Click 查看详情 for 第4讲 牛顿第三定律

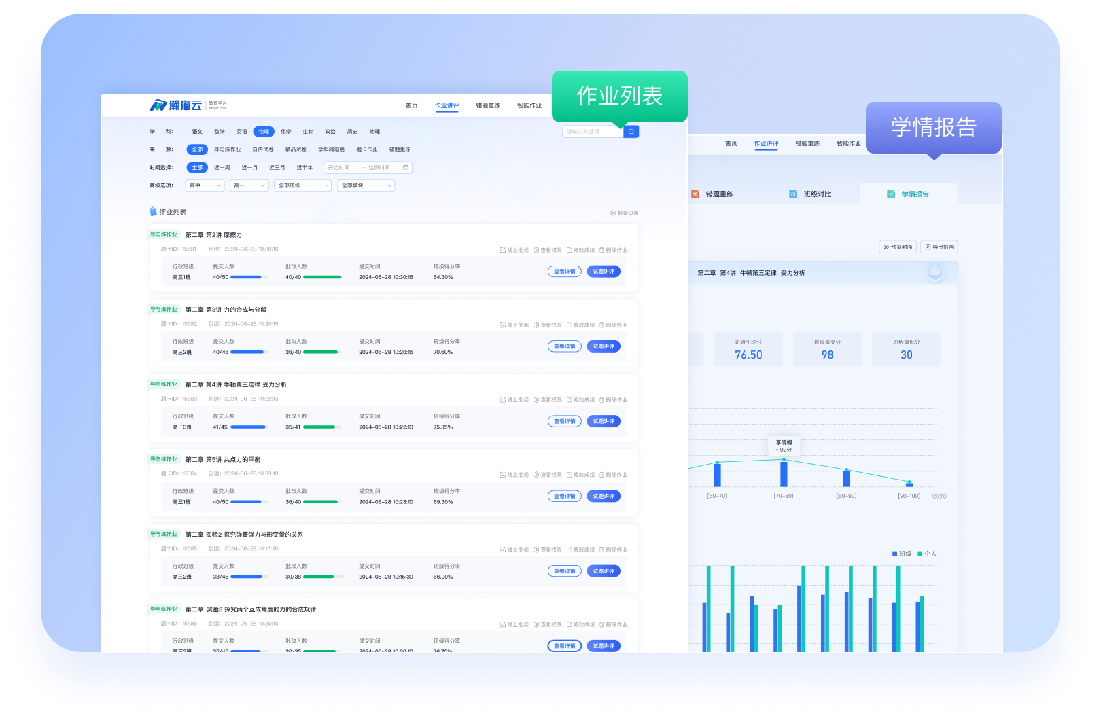(565, 421)
